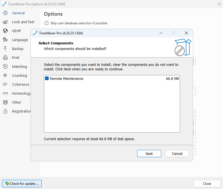
Task: Click the disk space requirement text
Action: 89,139
